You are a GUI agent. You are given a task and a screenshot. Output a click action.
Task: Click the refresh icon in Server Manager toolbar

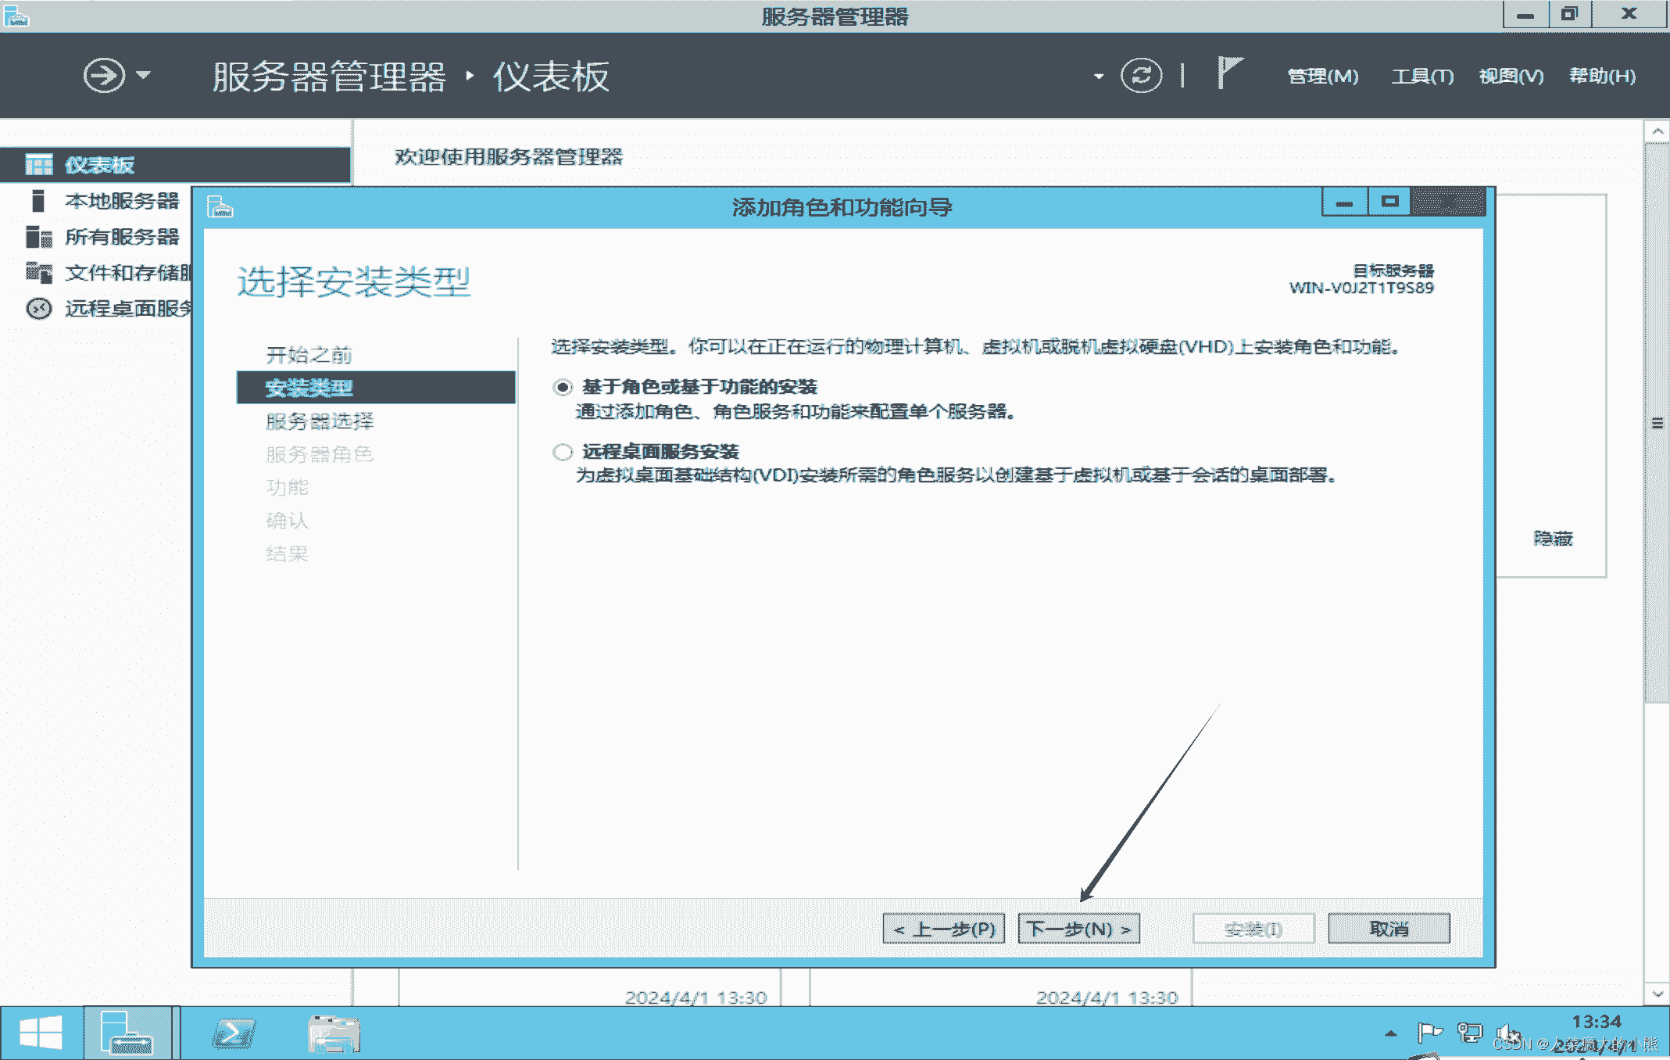[1140, 75]
